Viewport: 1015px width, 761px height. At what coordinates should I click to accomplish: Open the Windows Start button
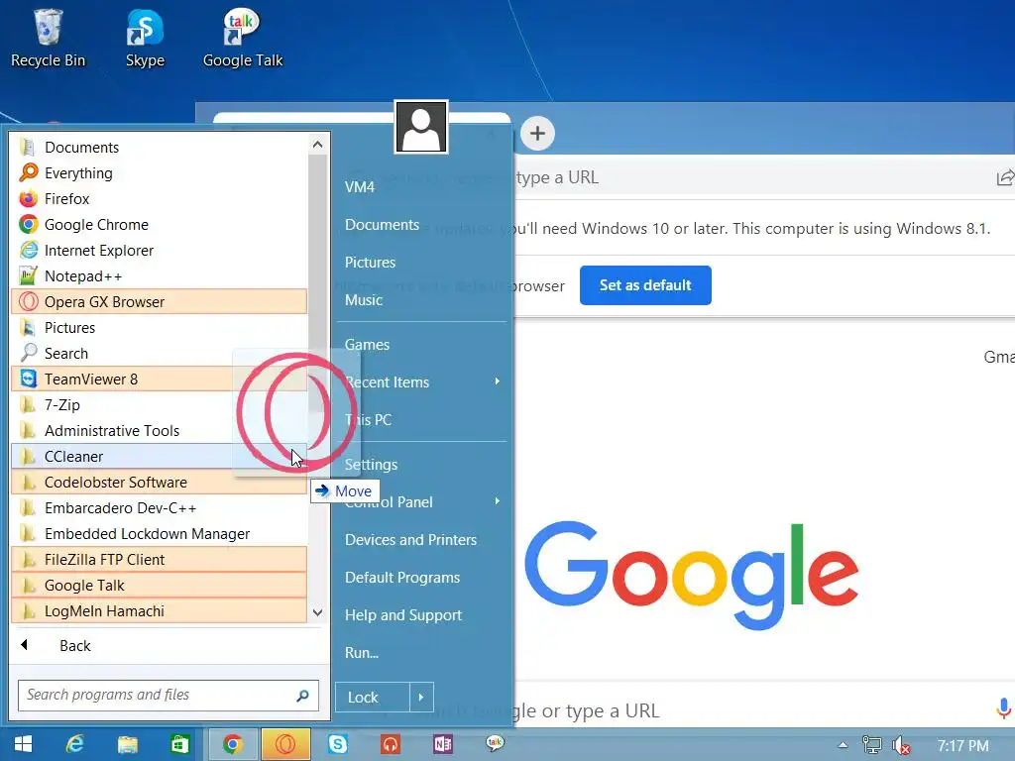coord(24,744)
